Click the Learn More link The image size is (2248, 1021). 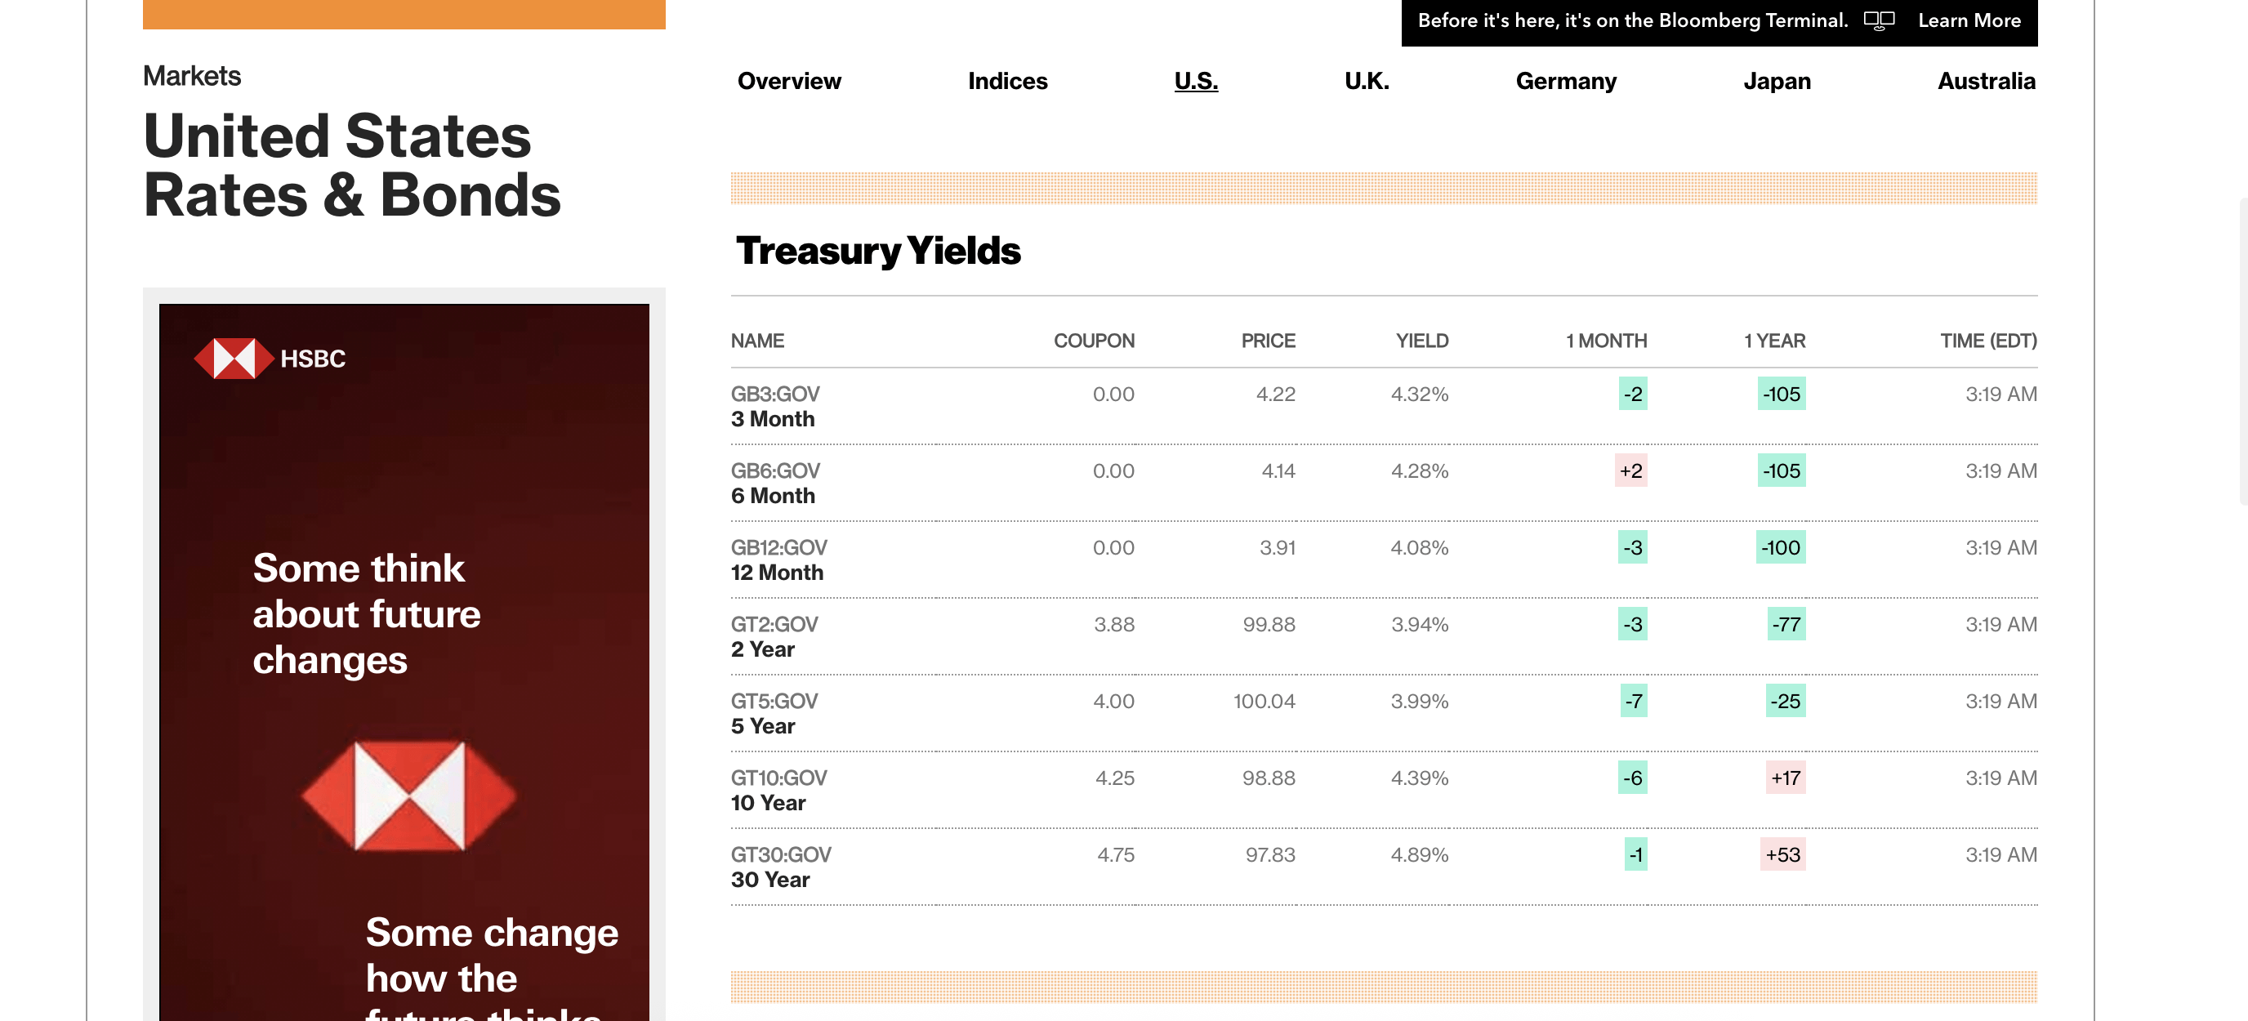pyautogui.click(x=1969, y=20)
